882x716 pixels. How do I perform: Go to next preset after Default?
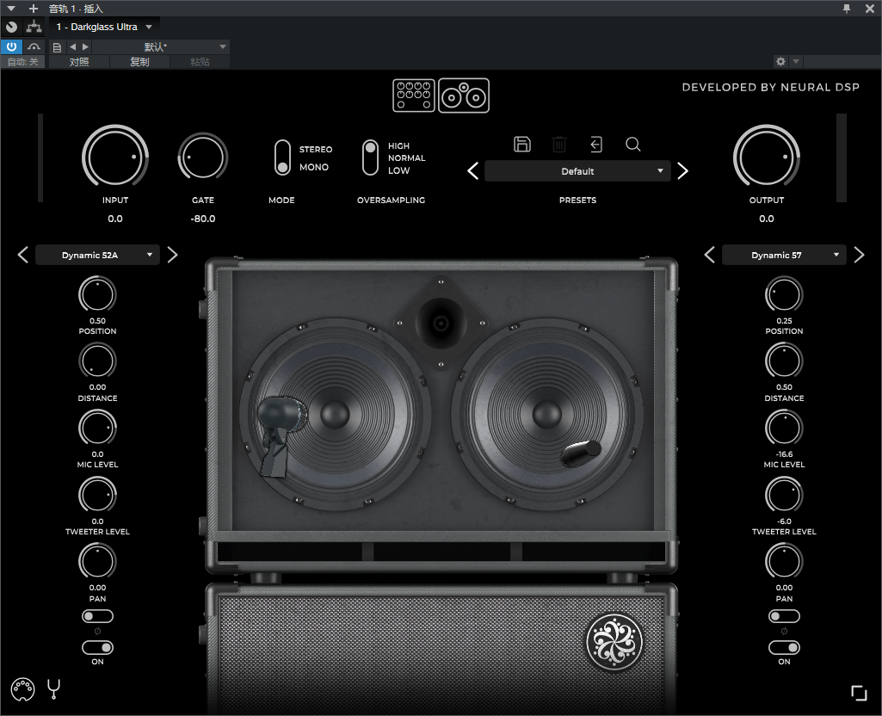[683, 171]
